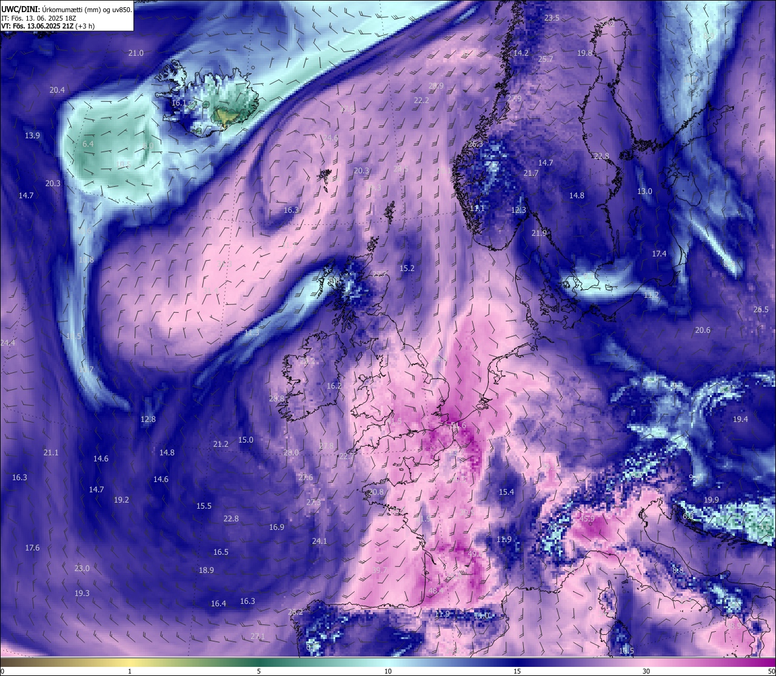Click the map value "19.4"

pyautogui.click(x=740, y=420)
